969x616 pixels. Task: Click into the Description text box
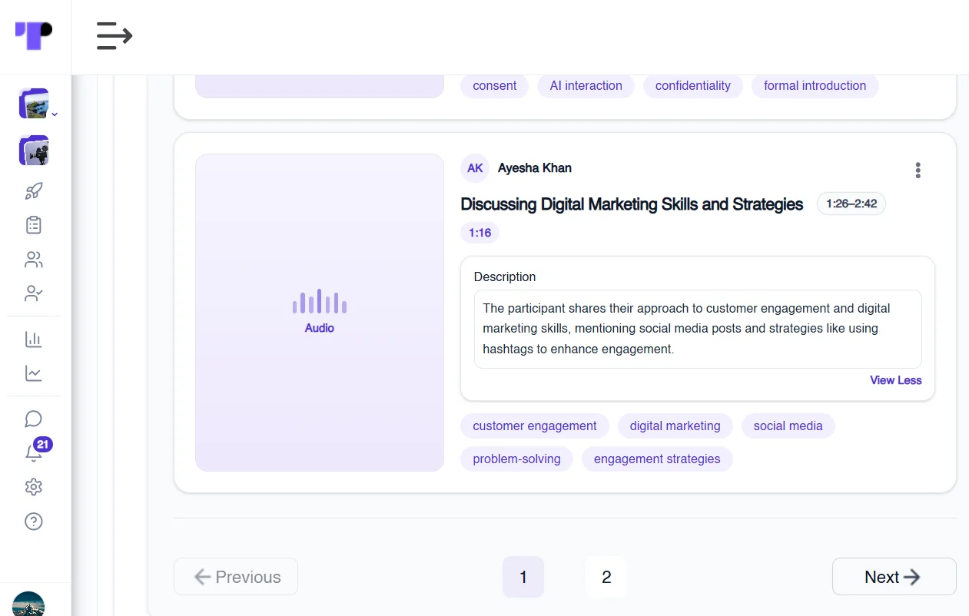pyautogui.click(x=698, y=329)
